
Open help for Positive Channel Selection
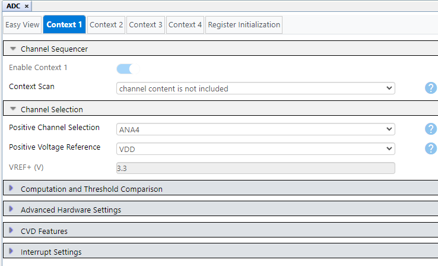click(x=431, y=129)
